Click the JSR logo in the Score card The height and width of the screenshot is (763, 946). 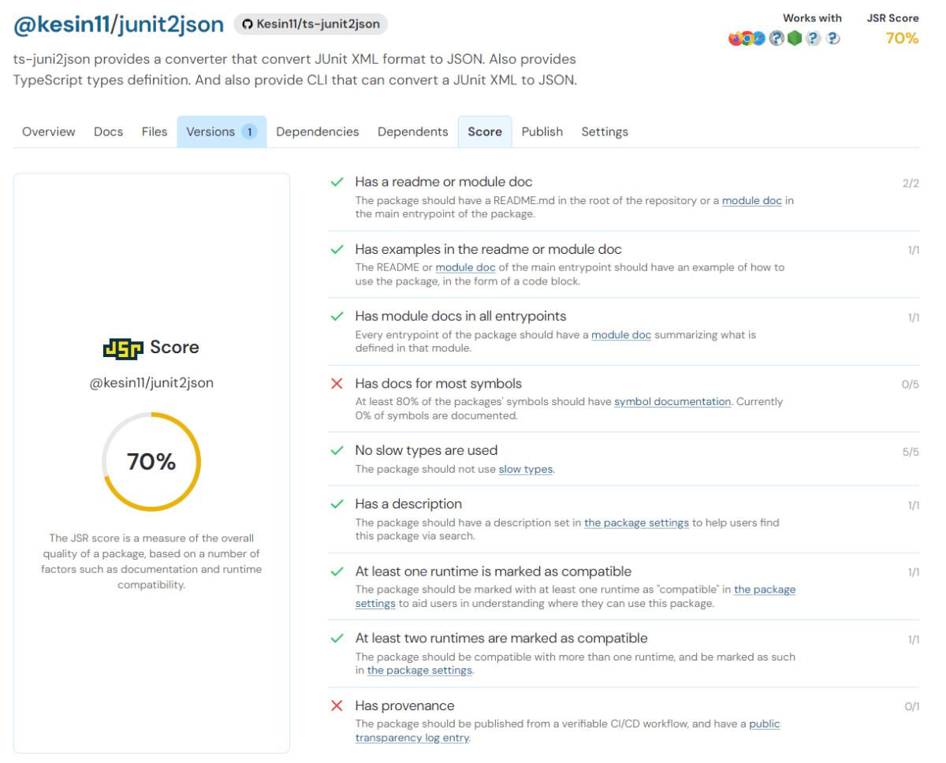[x=123, y=348]
